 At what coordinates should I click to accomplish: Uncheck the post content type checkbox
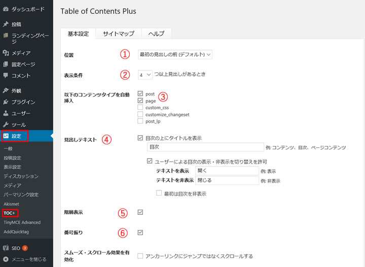tap(140, 94)
